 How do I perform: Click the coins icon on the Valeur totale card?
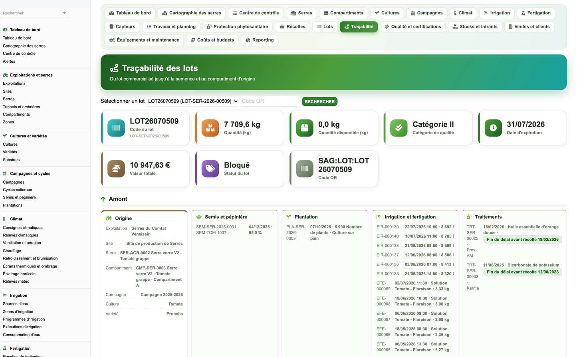pyautogui.click(x=116, y=169)
